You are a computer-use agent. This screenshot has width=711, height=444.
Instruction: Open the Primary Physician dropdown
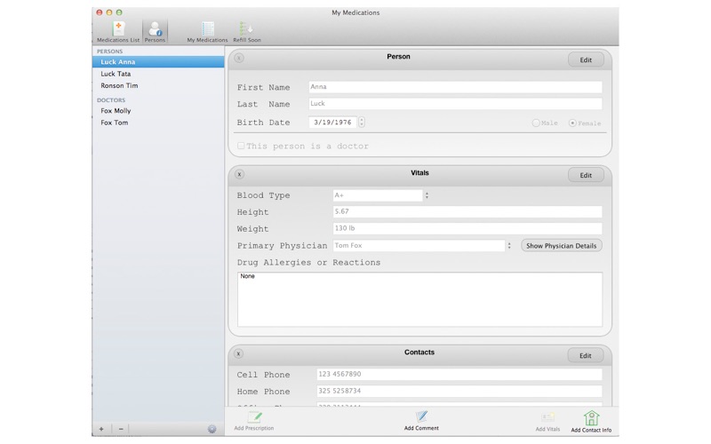coord(509,246)
